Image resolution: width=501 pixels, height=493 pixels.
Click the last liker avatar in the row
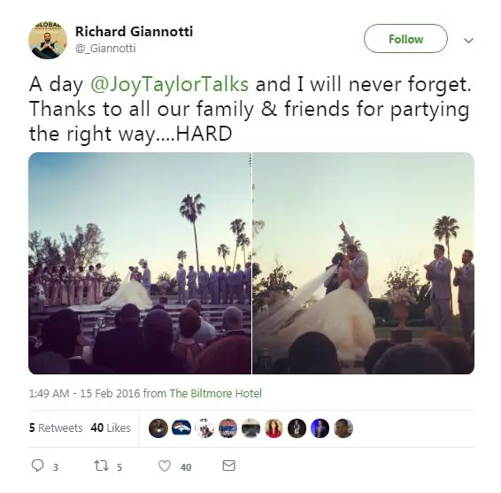[343, 428]
